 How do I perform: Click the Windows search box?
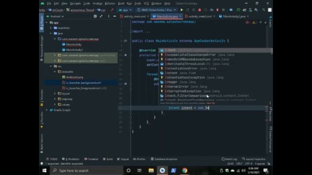pos(87,171)
